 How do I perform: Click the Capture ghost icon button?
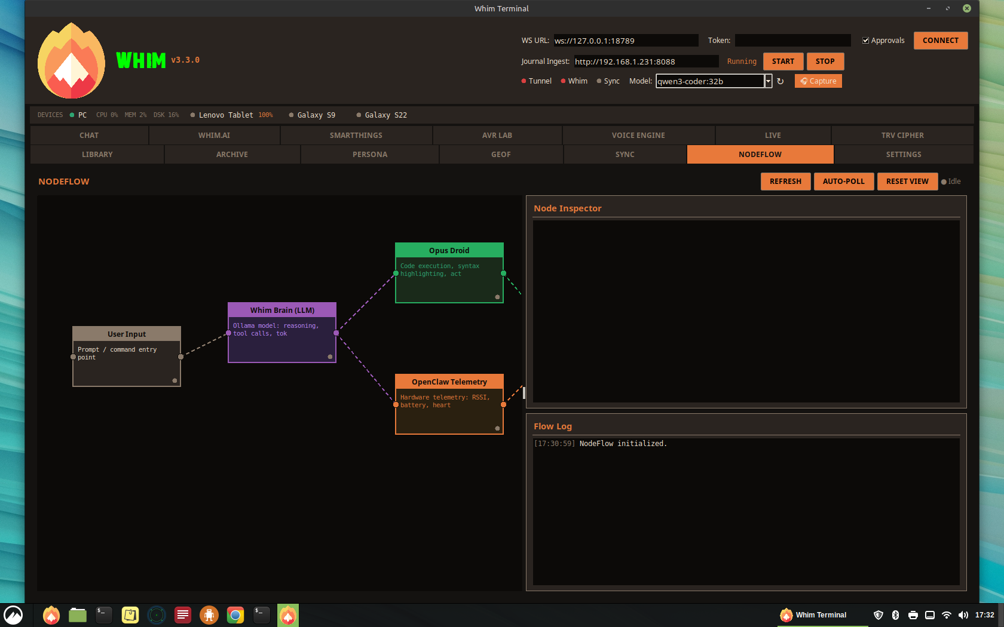coord(803,81)
